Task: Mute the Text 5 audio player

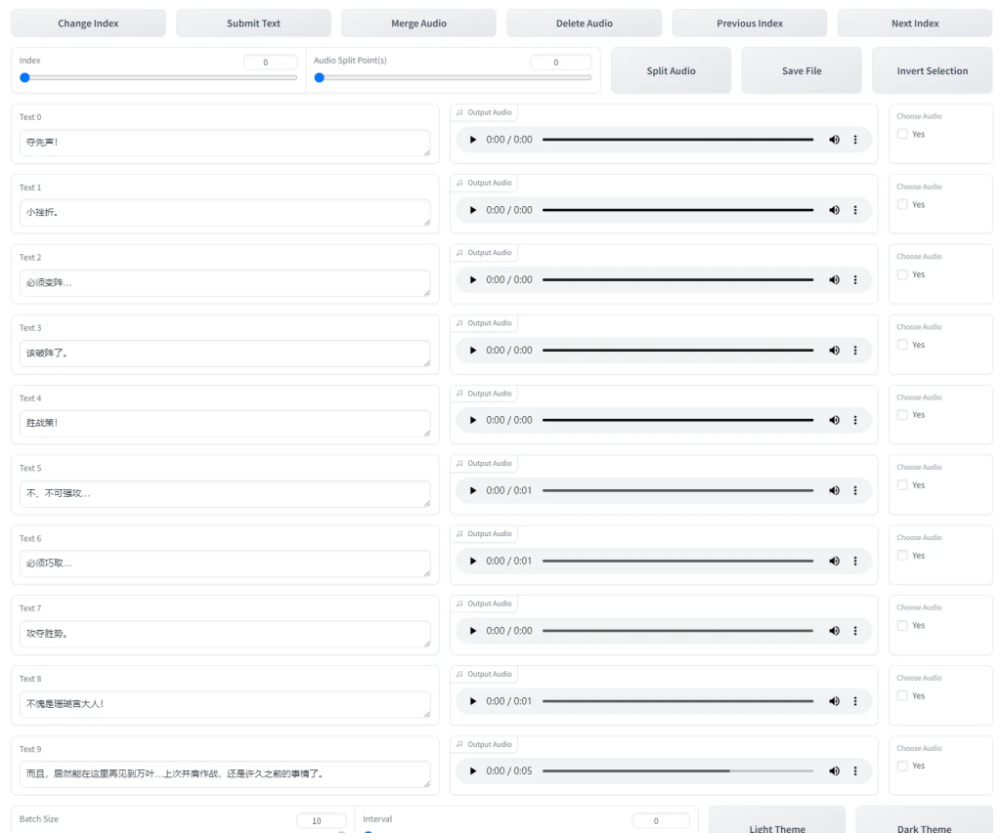Action: click(835, 490)
